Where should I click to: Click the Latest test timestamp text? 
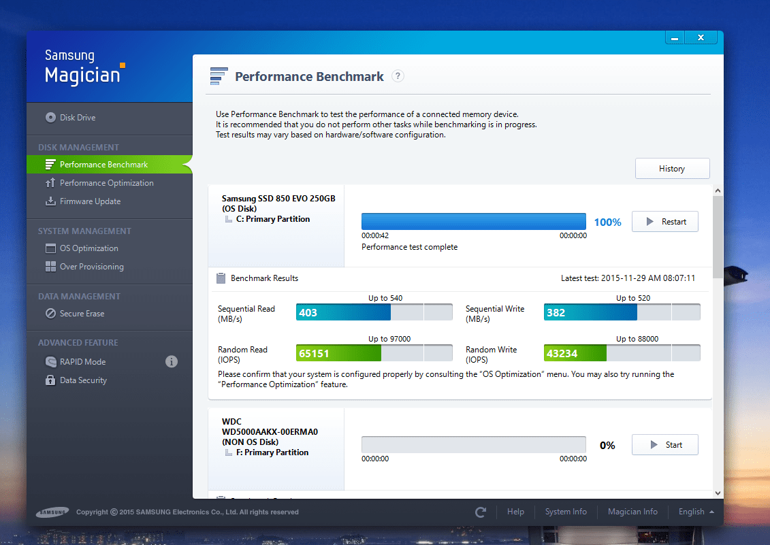(x=628, y=278)
